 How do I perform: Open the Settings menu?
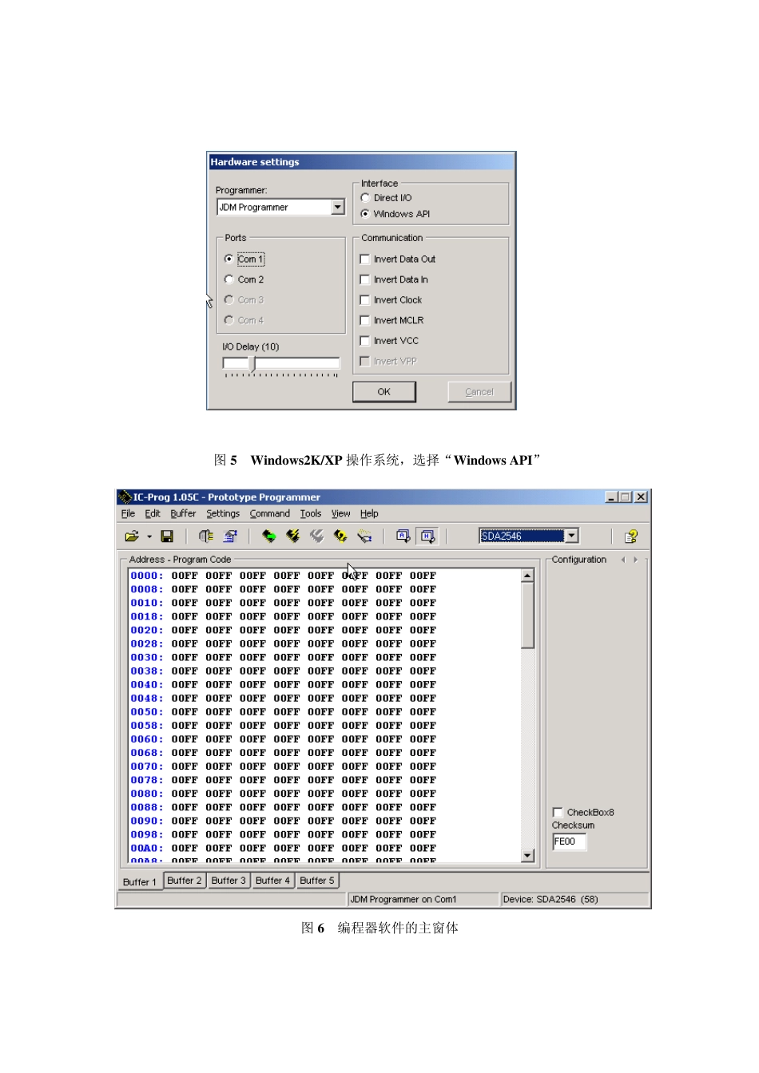tap(223, 513)
